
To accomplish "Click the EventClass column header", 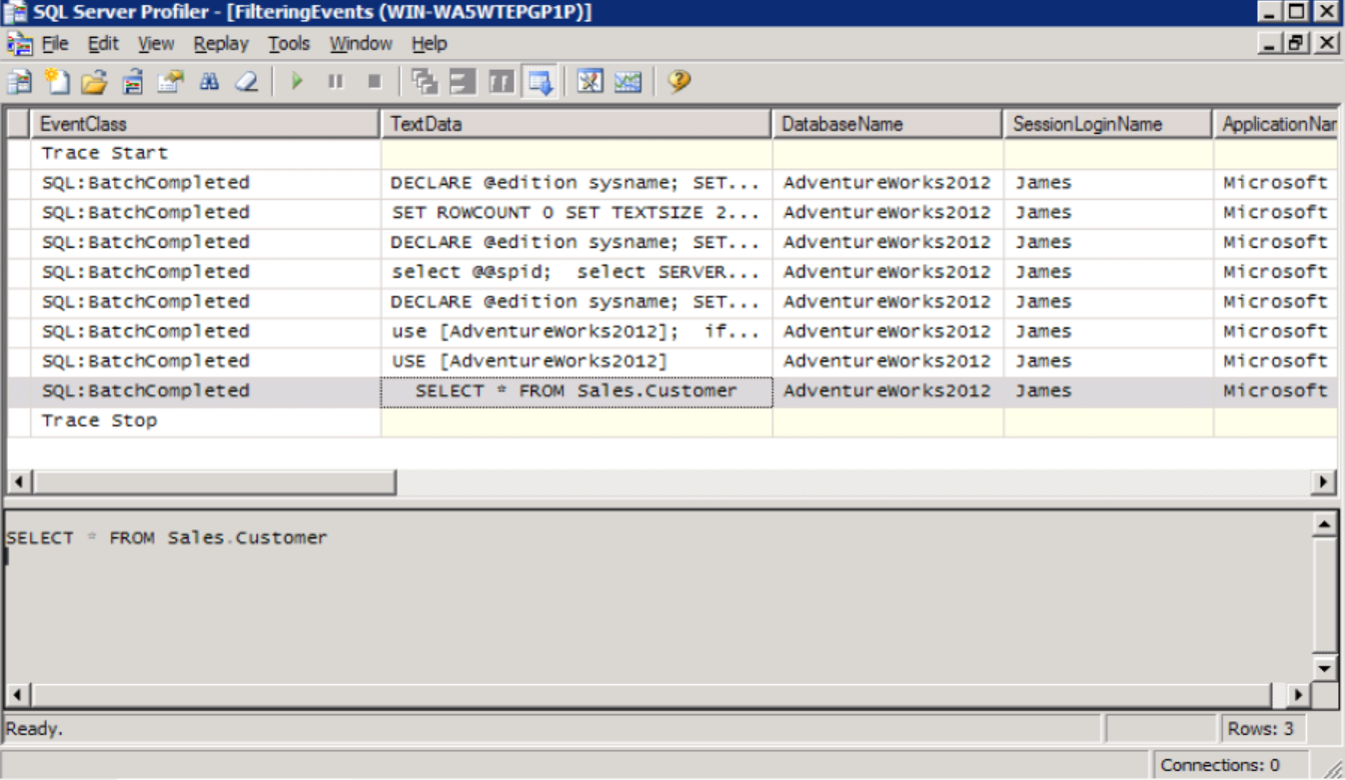I will click(205, 125).
